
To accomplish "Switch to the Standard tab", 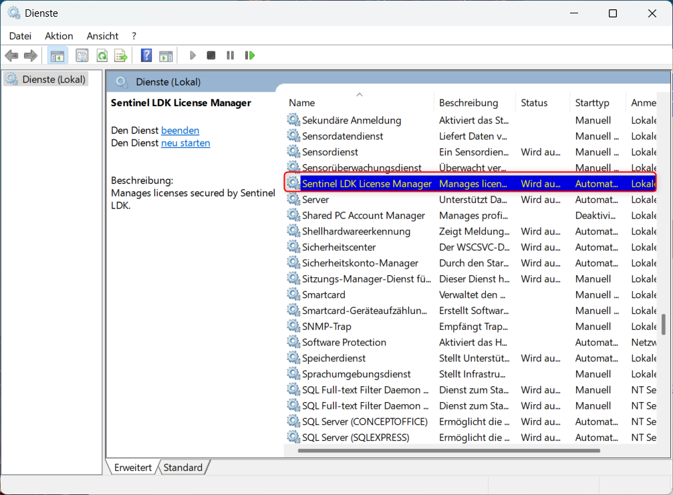I will click(183, 468).
